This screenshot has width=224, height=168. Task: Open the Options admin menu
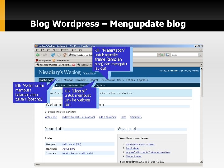click(x=130, y=80)
